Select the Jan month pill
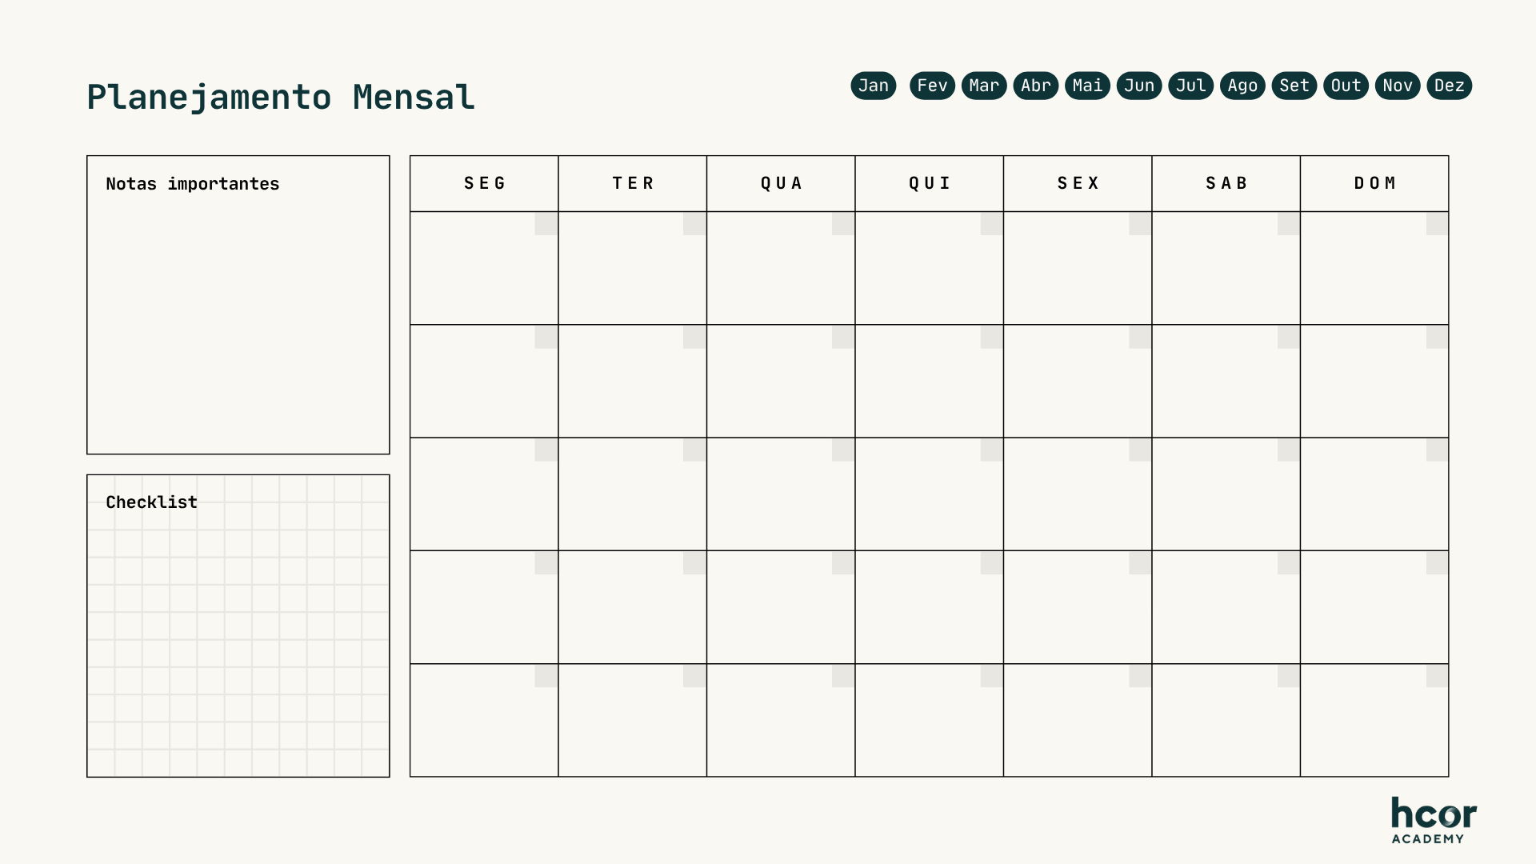The height and width of the screenshot is (864, 1536). click(x=874, y=86)
